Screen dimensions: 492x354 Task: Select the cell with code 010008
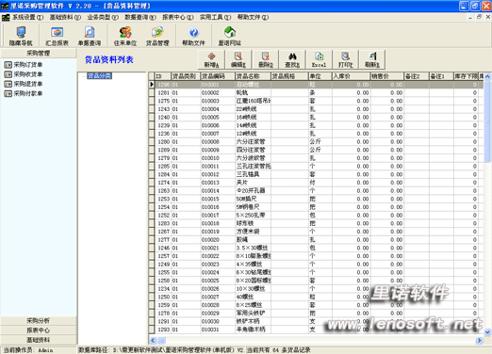coord(218,141)
